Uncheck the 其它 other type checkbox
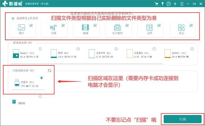Image resolution: width=205 pixels, height=126 pixels. tap(191, 25)
